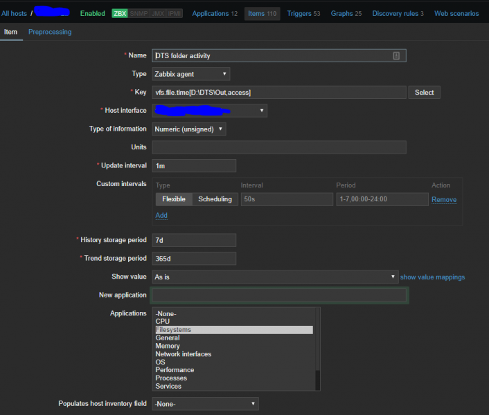
Task: Expand Type of information dropdown
Action: pyautogui.click(x=189, y=129)
